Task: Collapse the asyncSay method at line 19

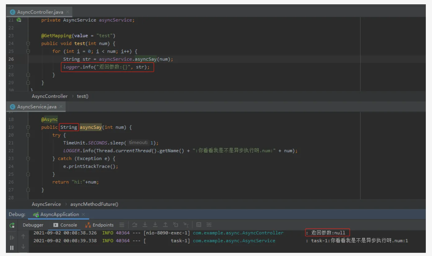Action: click(x=28, y=127)
